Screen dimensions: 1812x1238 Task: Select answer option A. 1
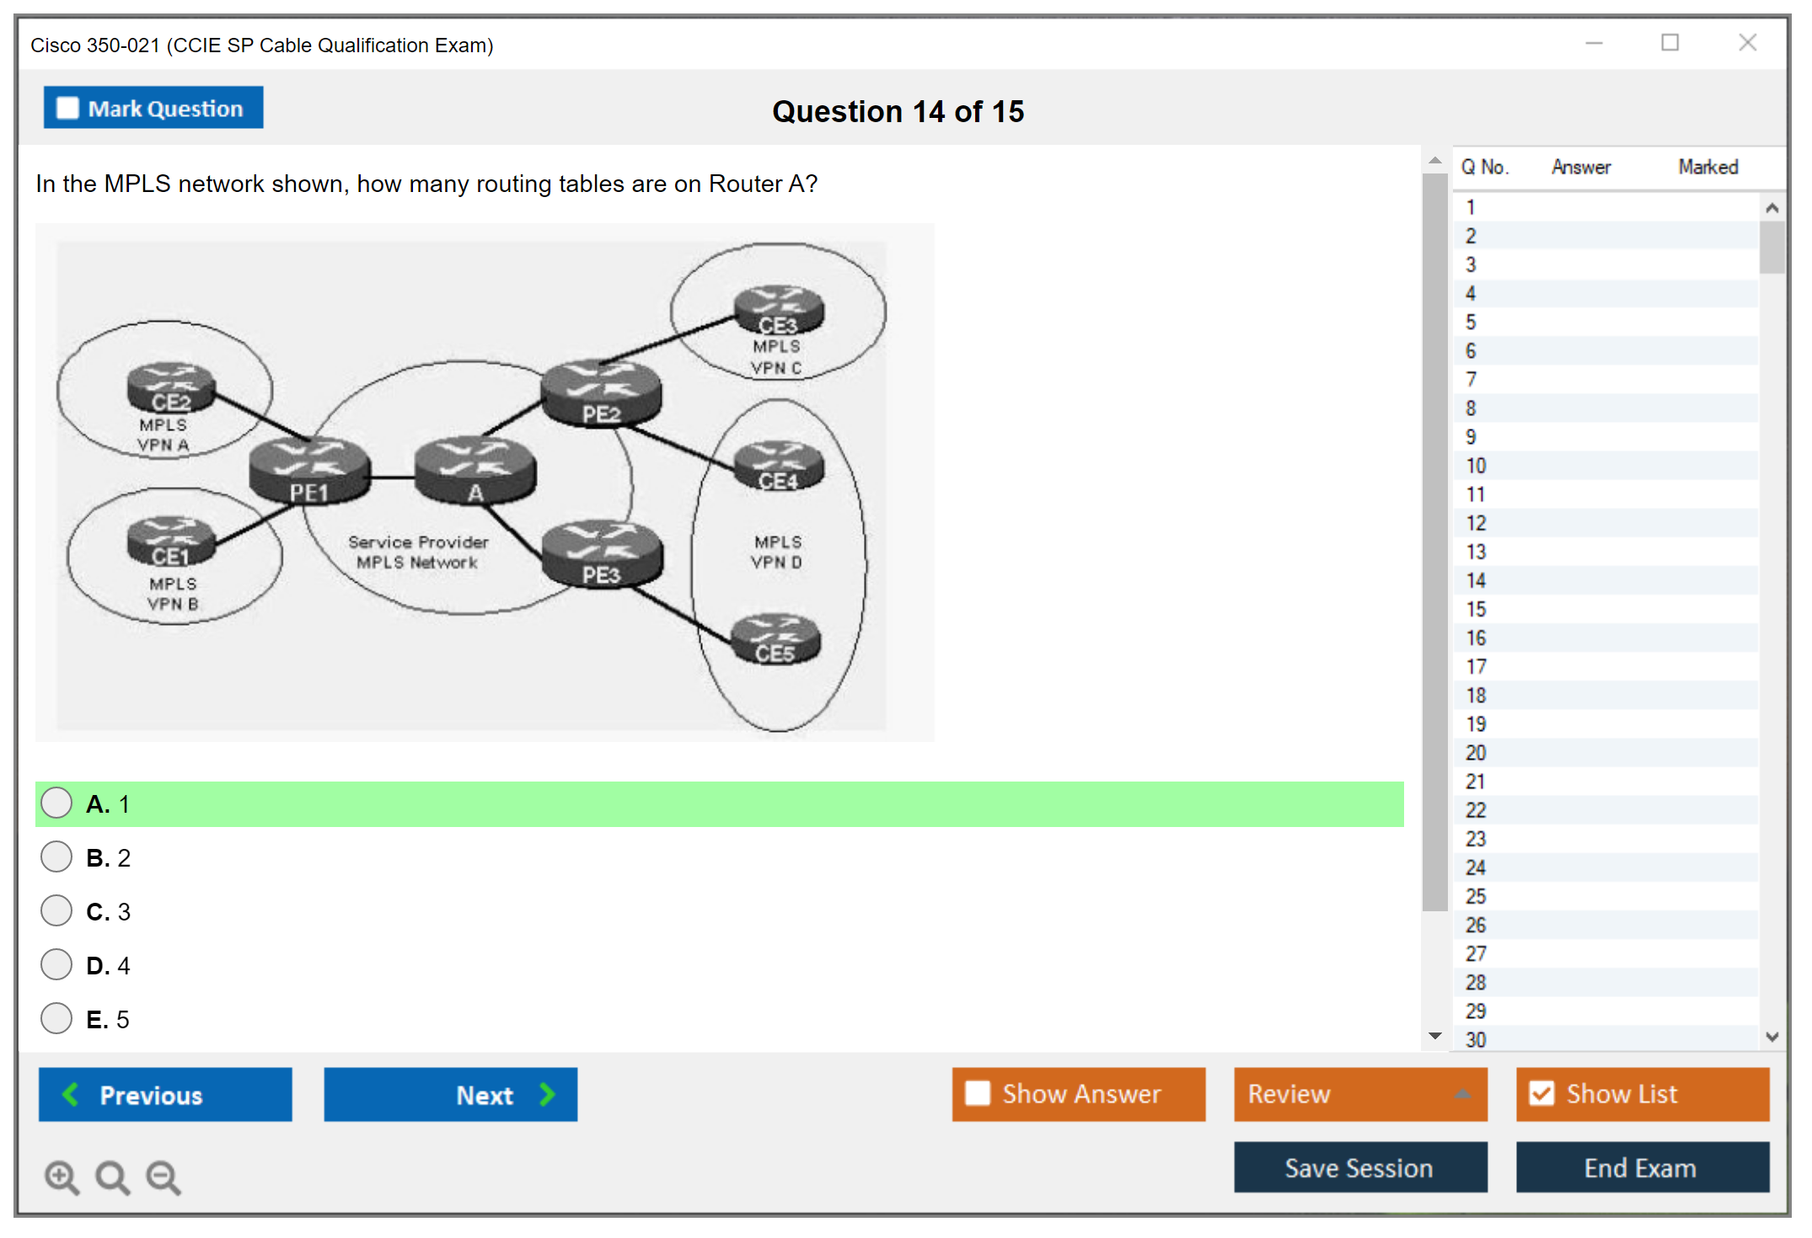[x=56, y=803]
